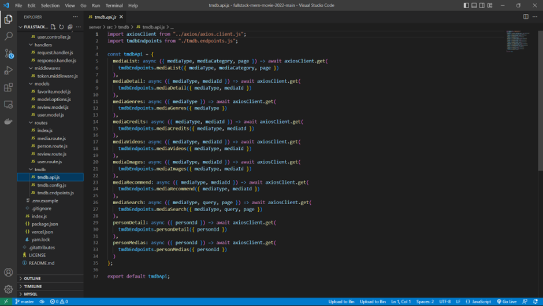Expand the MYSQL section
Screen dimensions: 543x306
click(50, 294)
